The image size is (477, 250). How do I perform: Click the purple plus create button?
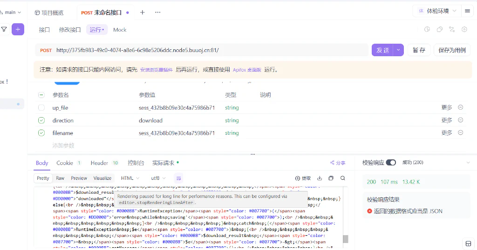(x=18, y=29)
